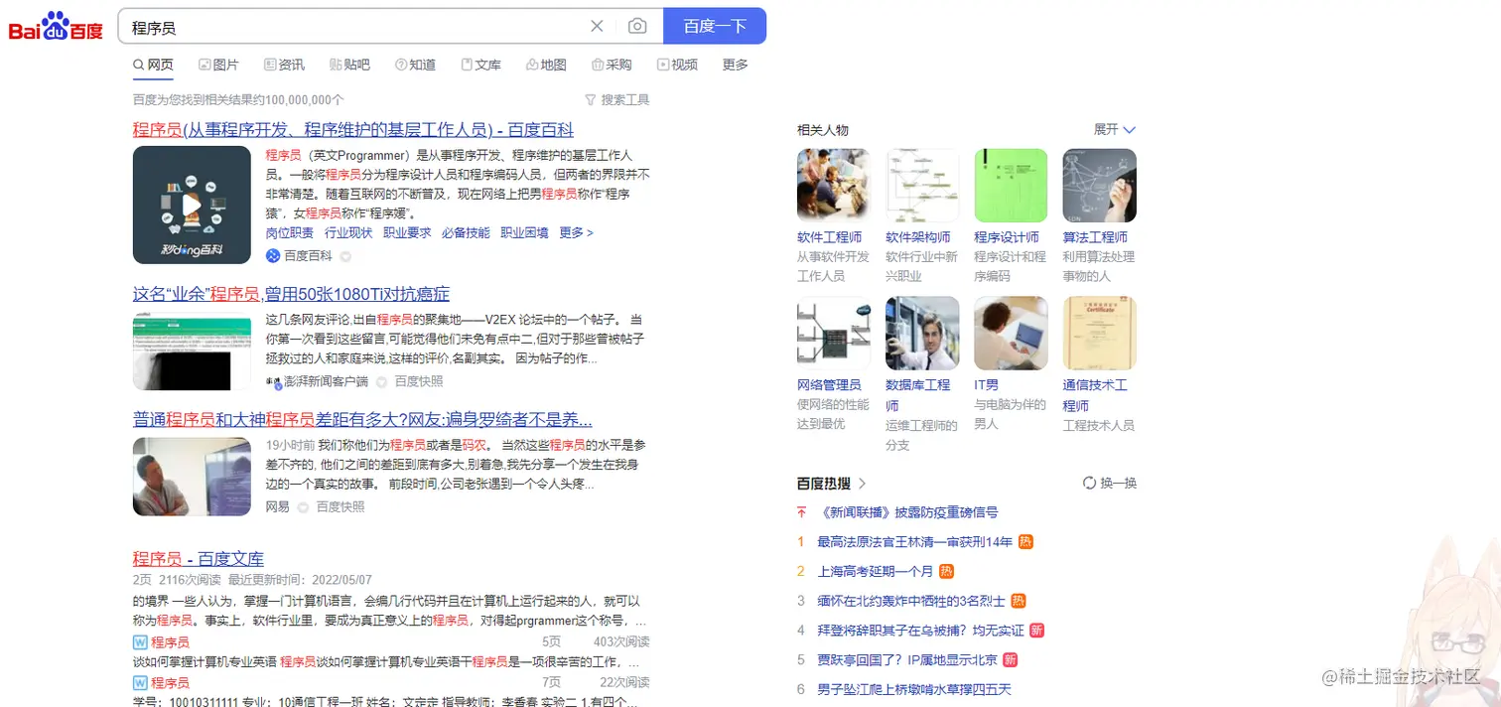This screenshot has height=707, width=1501.
Task: Open 算法工程师 card image
Action: point(1099,186)
